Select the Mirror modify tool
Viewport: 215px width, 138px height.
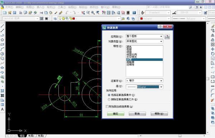tap(212, 35)
